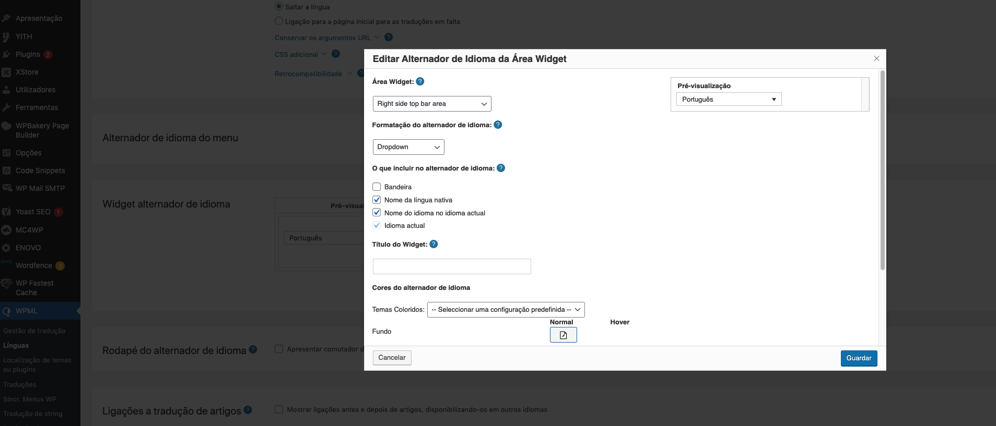Open Tradução de string submenu item
996x426 pixels.
(x=33, y=413)
